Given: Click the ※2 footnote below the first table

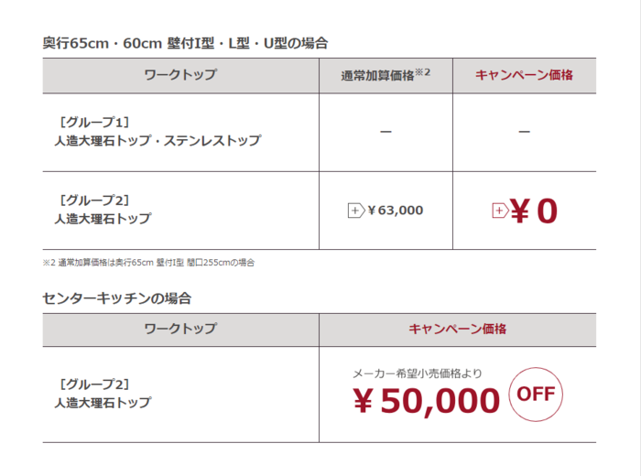Looking at the screenshot, I should 148,263.
